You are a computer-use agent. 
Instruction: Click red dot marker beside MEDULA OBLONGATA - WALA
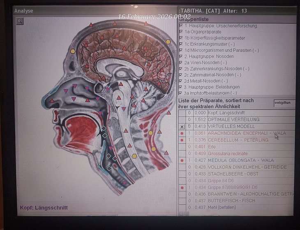(182, 160)
